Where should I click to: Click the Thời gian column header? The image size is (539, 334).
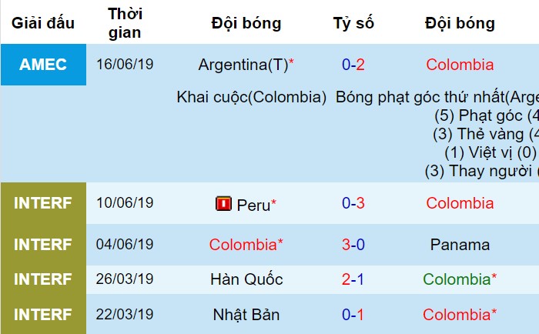coord(125,23)
